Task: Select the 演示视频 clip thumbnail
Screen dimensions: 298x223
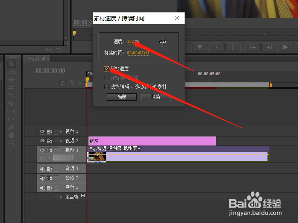Action: [96, 157]
